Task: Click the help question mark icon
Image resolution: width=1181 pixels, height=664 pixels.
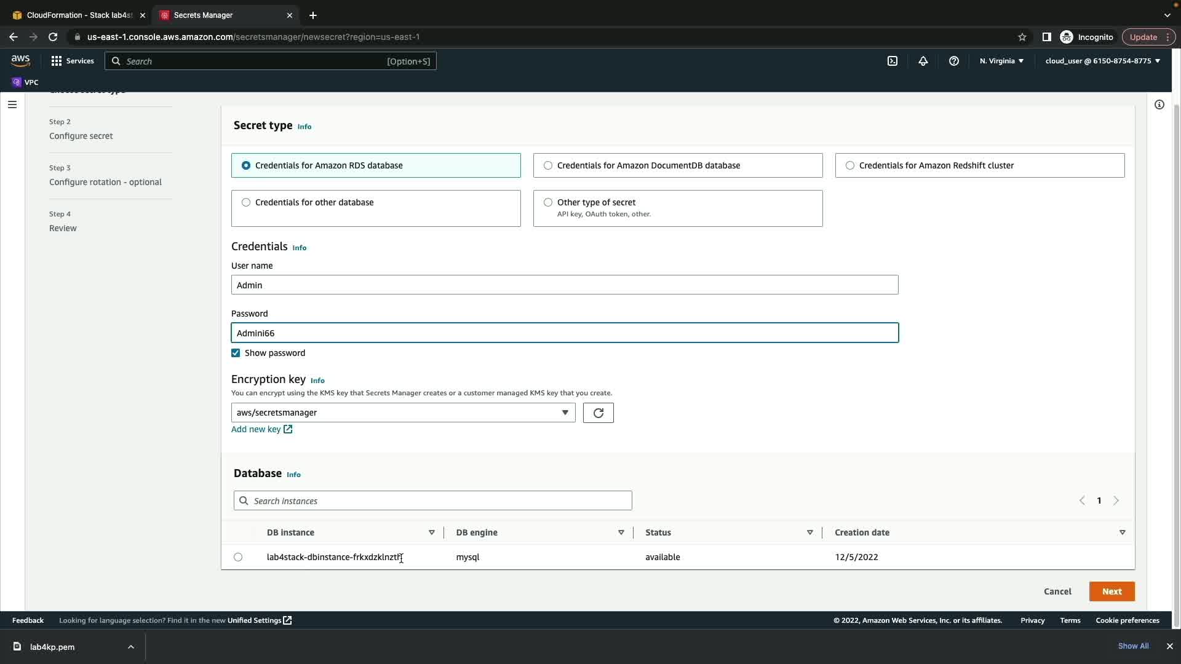Action: click(953, 61)
